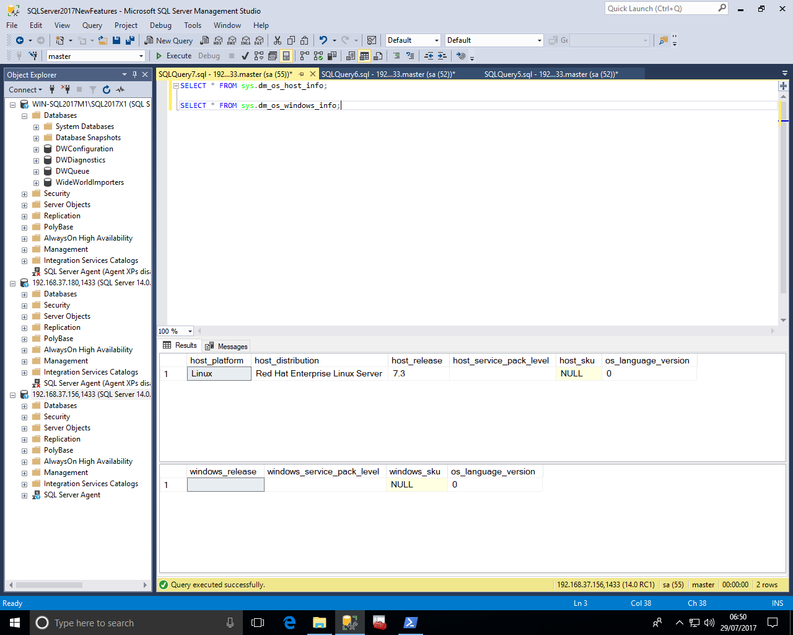Viewport: 793px width, 635px height.
Task: Click the Save All icon
Action: (130, 40)
